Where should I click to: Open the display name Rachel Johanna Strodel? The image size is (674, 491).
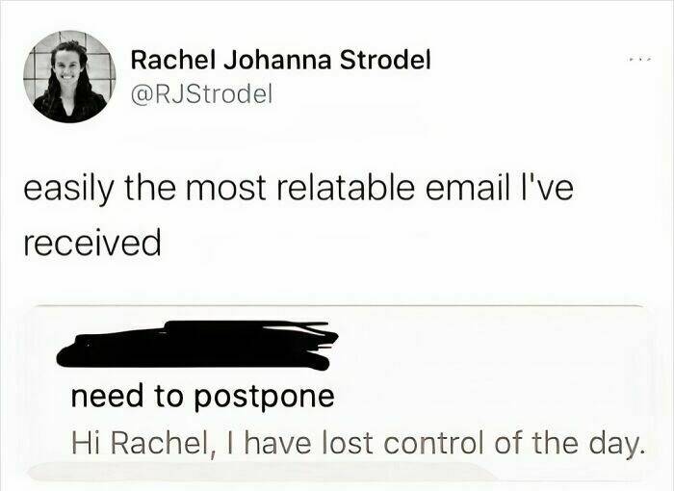point(280,60)
